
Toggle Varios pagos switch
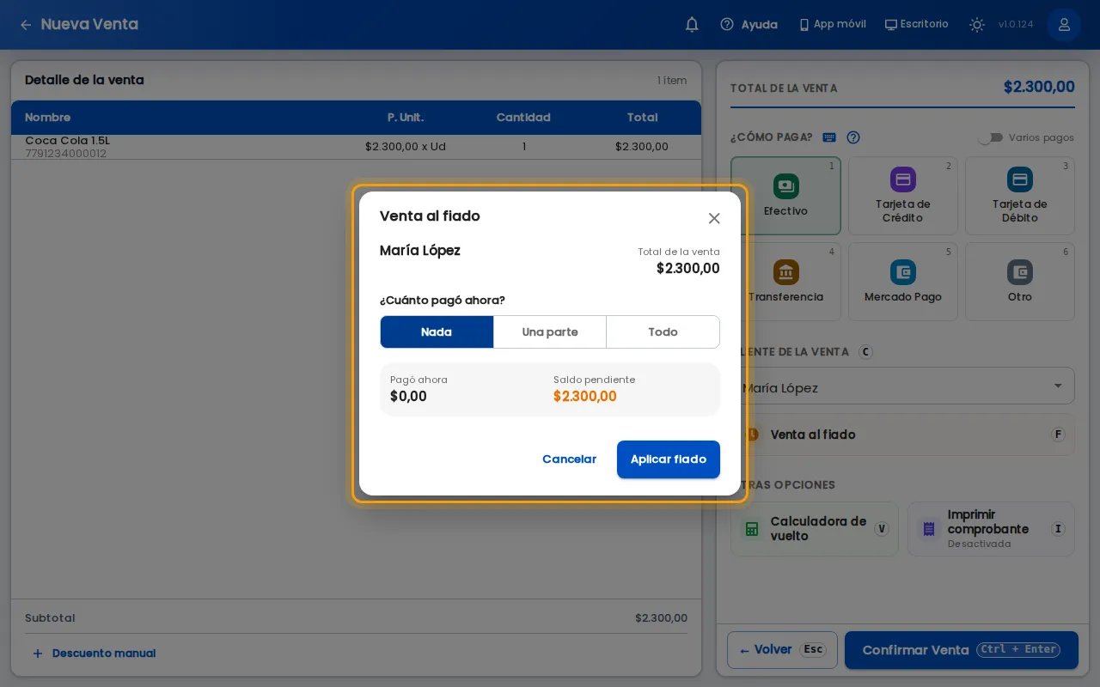991,137
